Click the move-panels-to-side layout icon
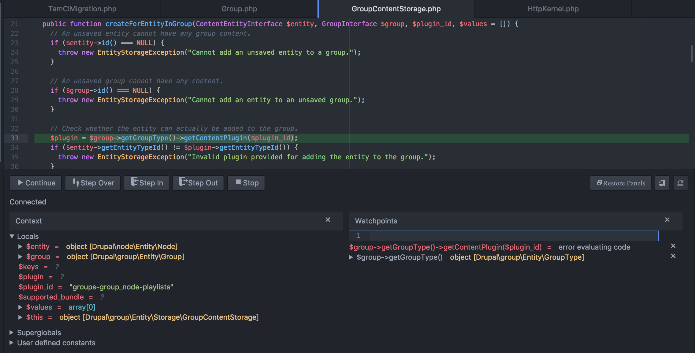Viewport: 695px width, 353px height. (662, 183)
